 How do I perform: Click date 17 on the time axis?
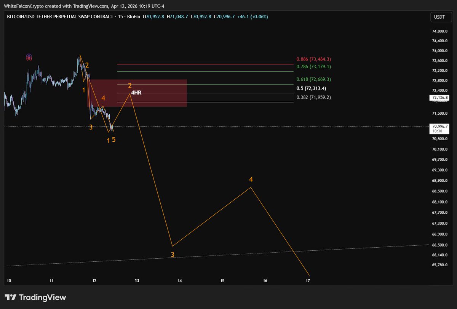(x=308, y=281)
